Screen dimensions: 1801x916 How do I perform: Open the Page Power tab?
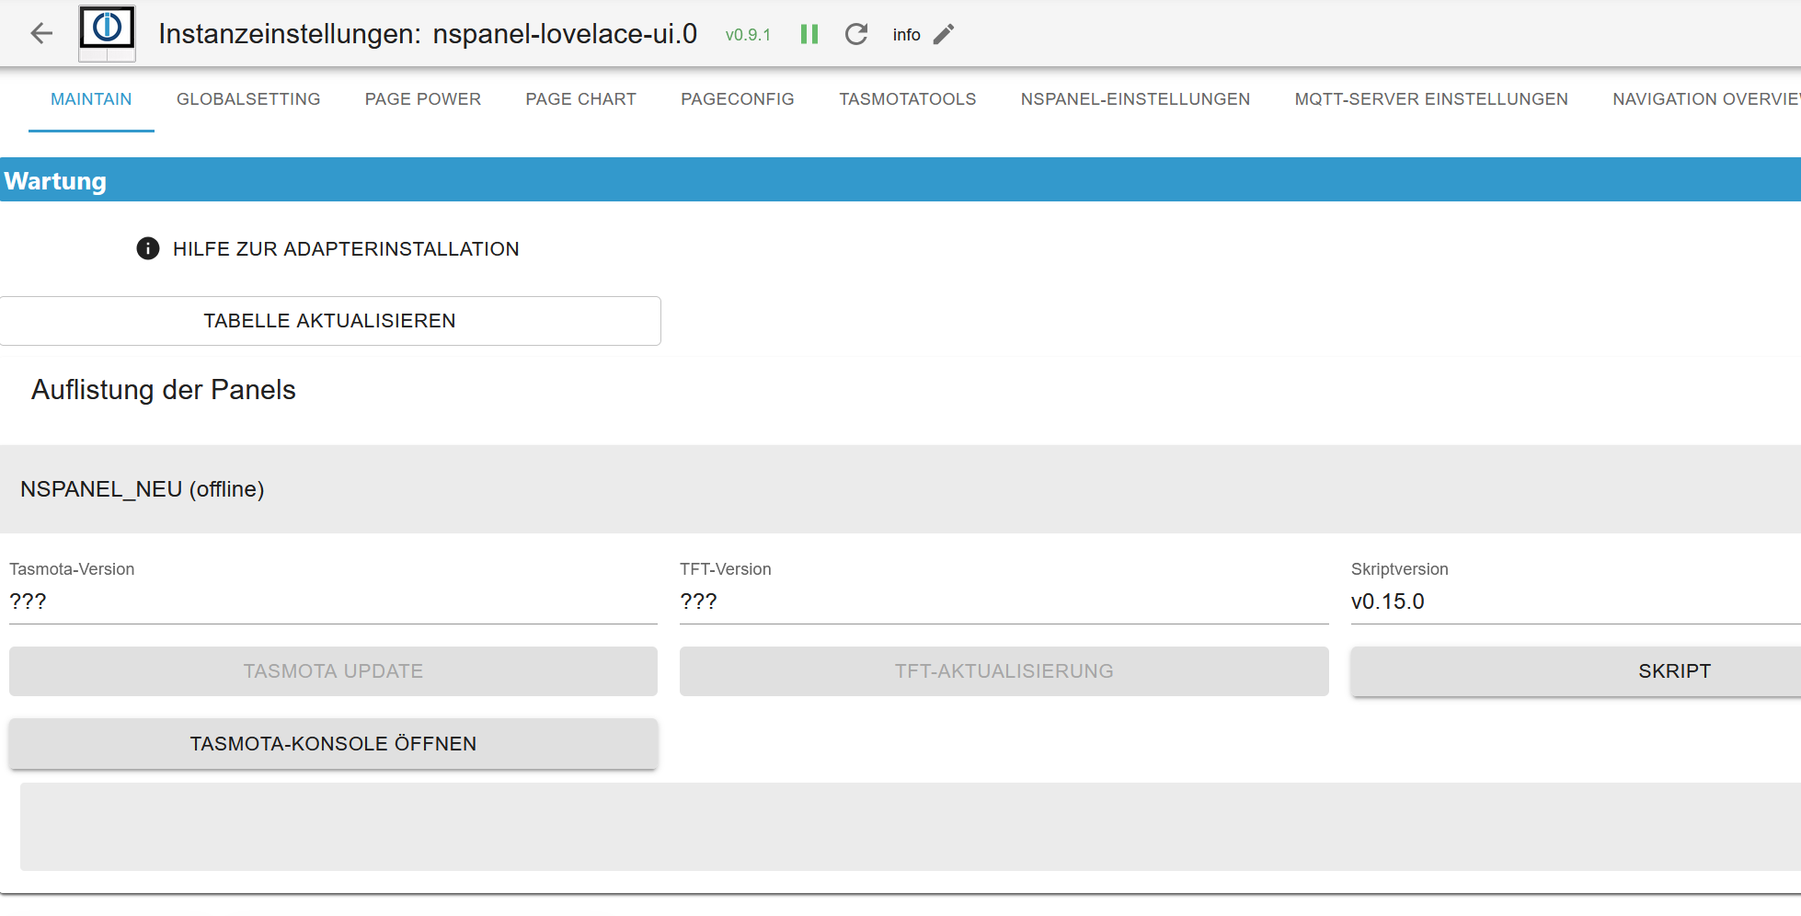coord(423,99)
